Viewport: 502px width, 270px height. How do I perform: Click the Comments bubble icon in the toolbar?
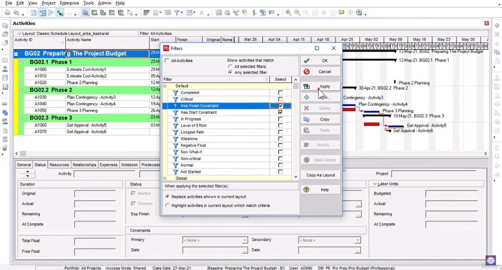pos(341,12)
